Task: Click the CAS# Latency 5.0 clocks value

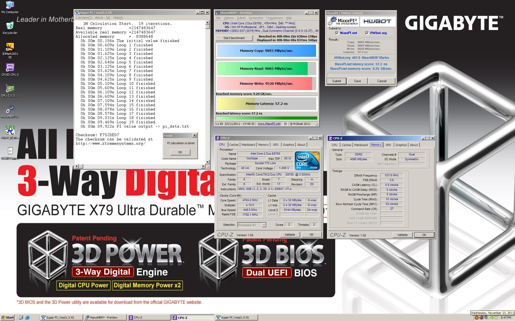Action: pyautogui.click(x=392, y=185)
